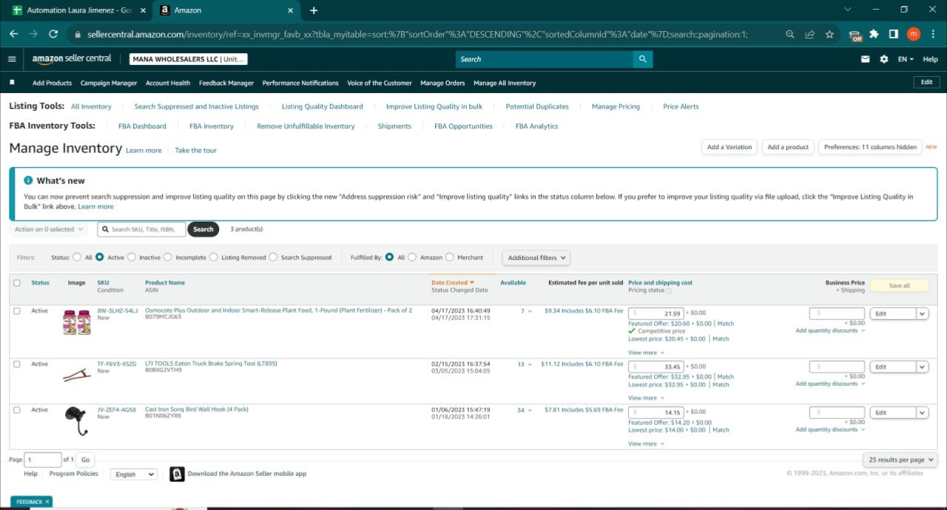Viewport: 947px width, 510px height.
Task: Click the search magnifier button in header
Action: coord(643,59)
